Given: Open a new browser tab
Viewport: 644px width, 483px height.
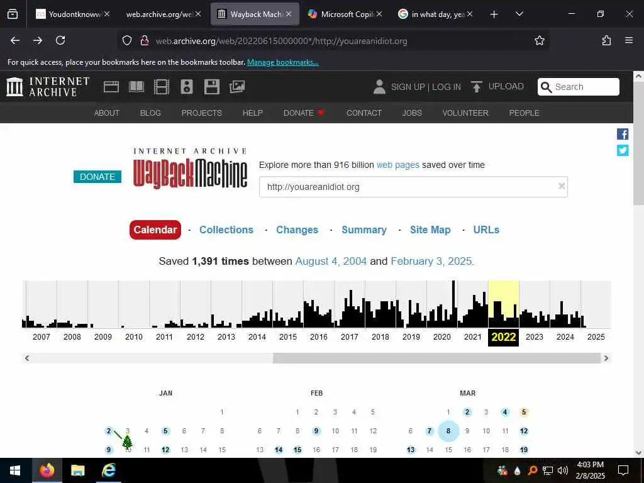Looking at the screenshot, I should coord(494,14).
